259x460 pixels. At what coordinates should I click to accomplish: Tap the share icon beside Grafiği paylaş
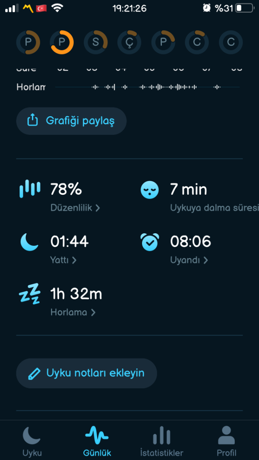[x=33, y=121]
